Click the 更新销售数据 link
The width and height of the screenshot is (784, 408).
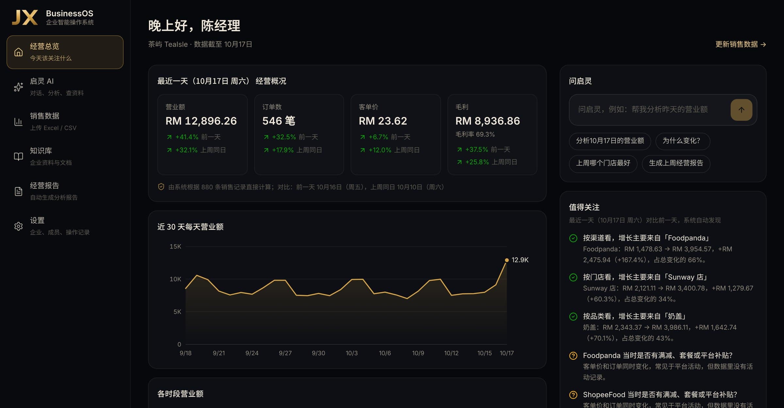click(x=741, y=44)
